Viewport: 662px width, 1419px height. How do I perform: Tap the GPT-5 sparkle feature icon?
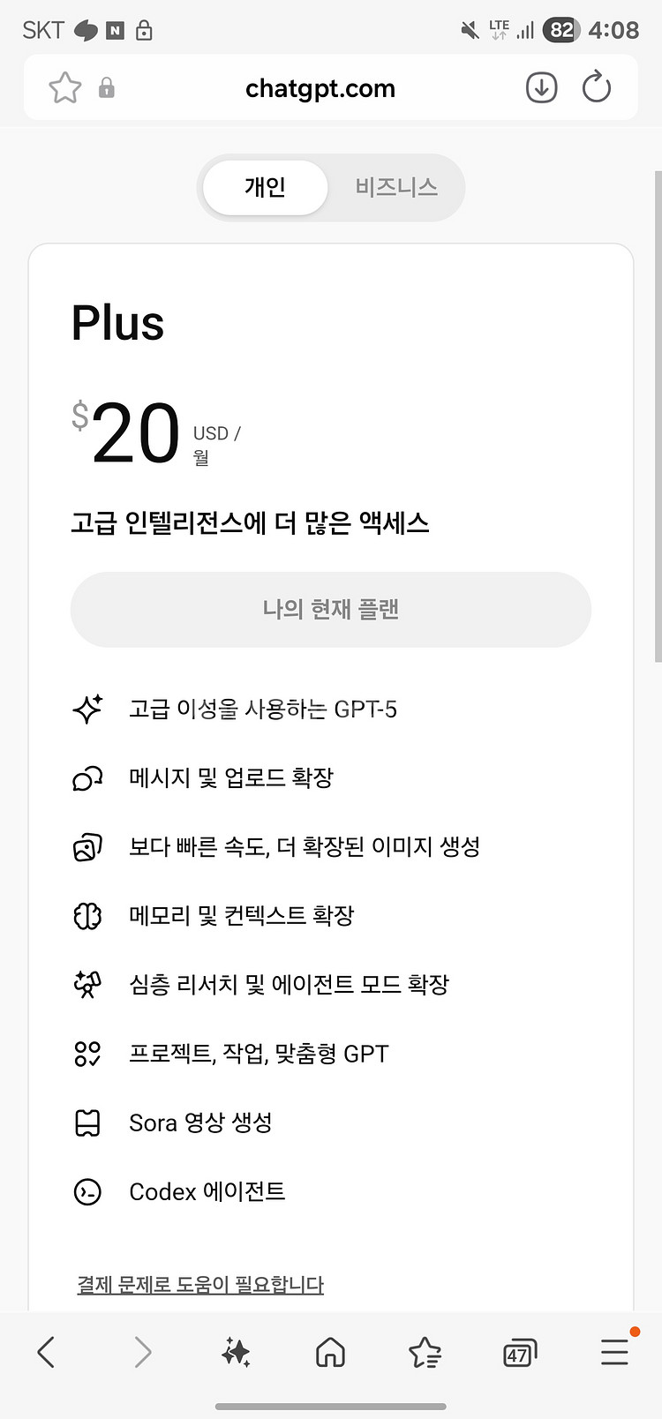point(87,709)
